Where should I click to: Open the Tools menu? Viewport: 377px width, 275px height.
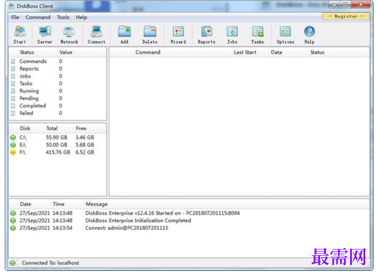point(63,18)
